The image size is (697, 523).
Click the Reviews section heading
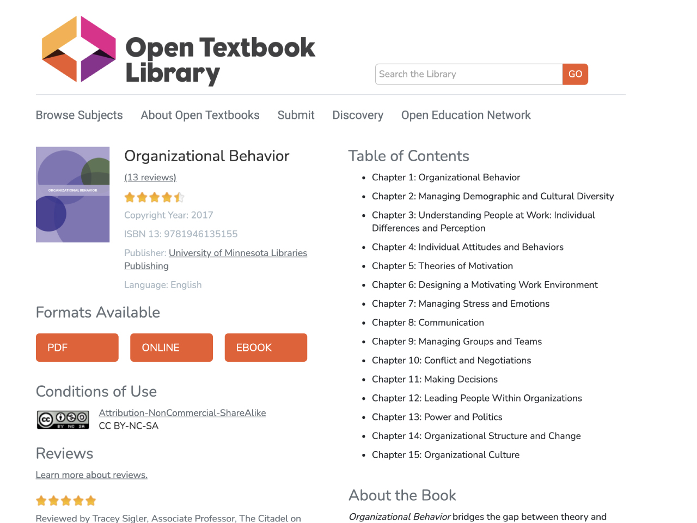coord(64,454)
